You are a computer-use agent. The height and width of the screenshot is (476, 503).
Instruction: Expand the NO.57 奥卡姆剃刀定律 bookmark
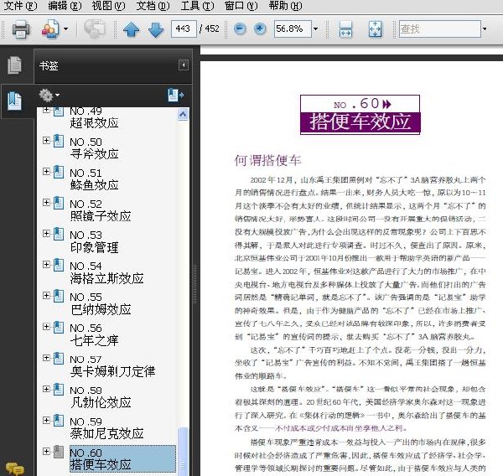click(46, 358)
